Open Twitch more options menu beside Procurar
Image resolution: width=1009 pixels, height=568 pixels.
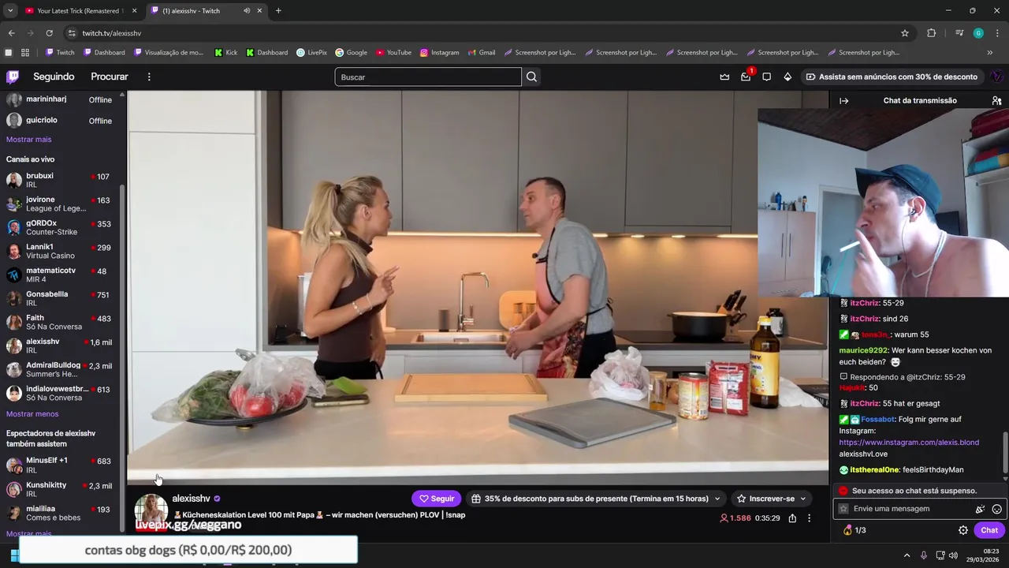click(x=149, y=77)
